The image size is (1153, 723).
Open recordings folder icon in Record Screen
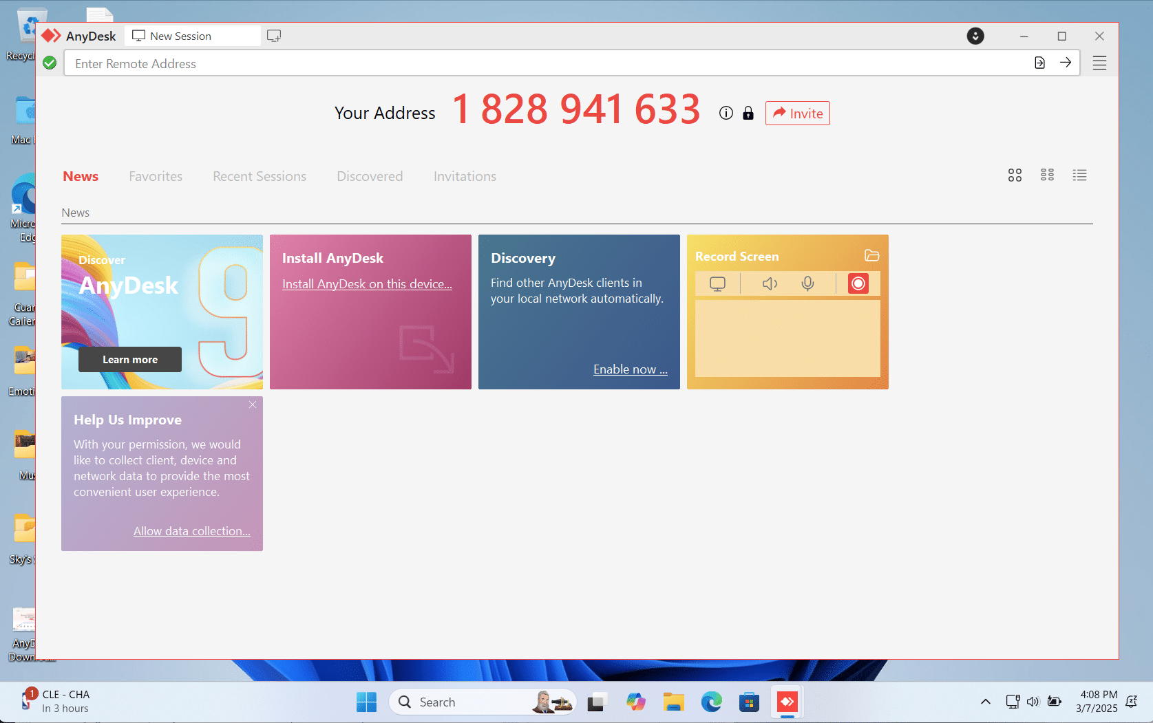coord(871,256)
